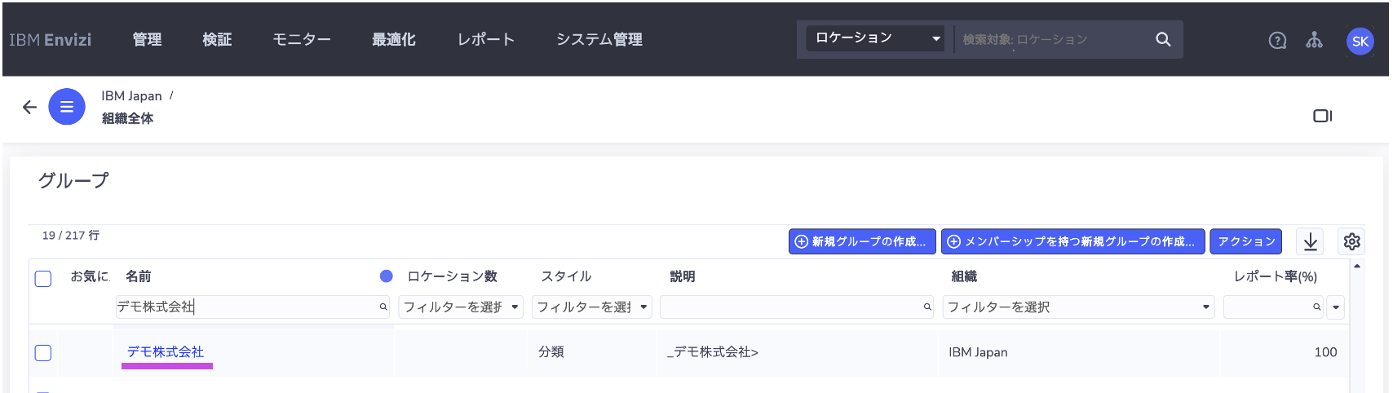Open the 最適化 menu
The width and height of the screenshot is (1393, 393).
click(394, 39)
